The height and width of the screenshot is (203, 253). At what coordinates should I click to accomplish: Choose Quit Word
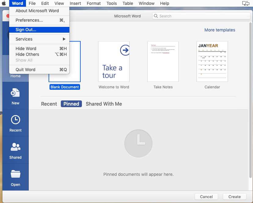[x=39, y=70]
